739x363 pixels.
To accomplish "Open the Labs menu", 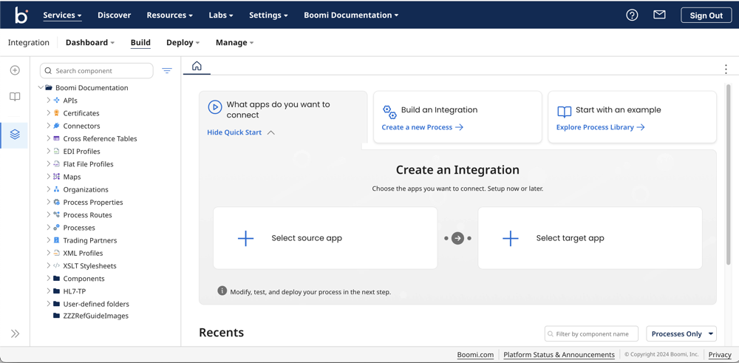I will click(x=221, y=15).
